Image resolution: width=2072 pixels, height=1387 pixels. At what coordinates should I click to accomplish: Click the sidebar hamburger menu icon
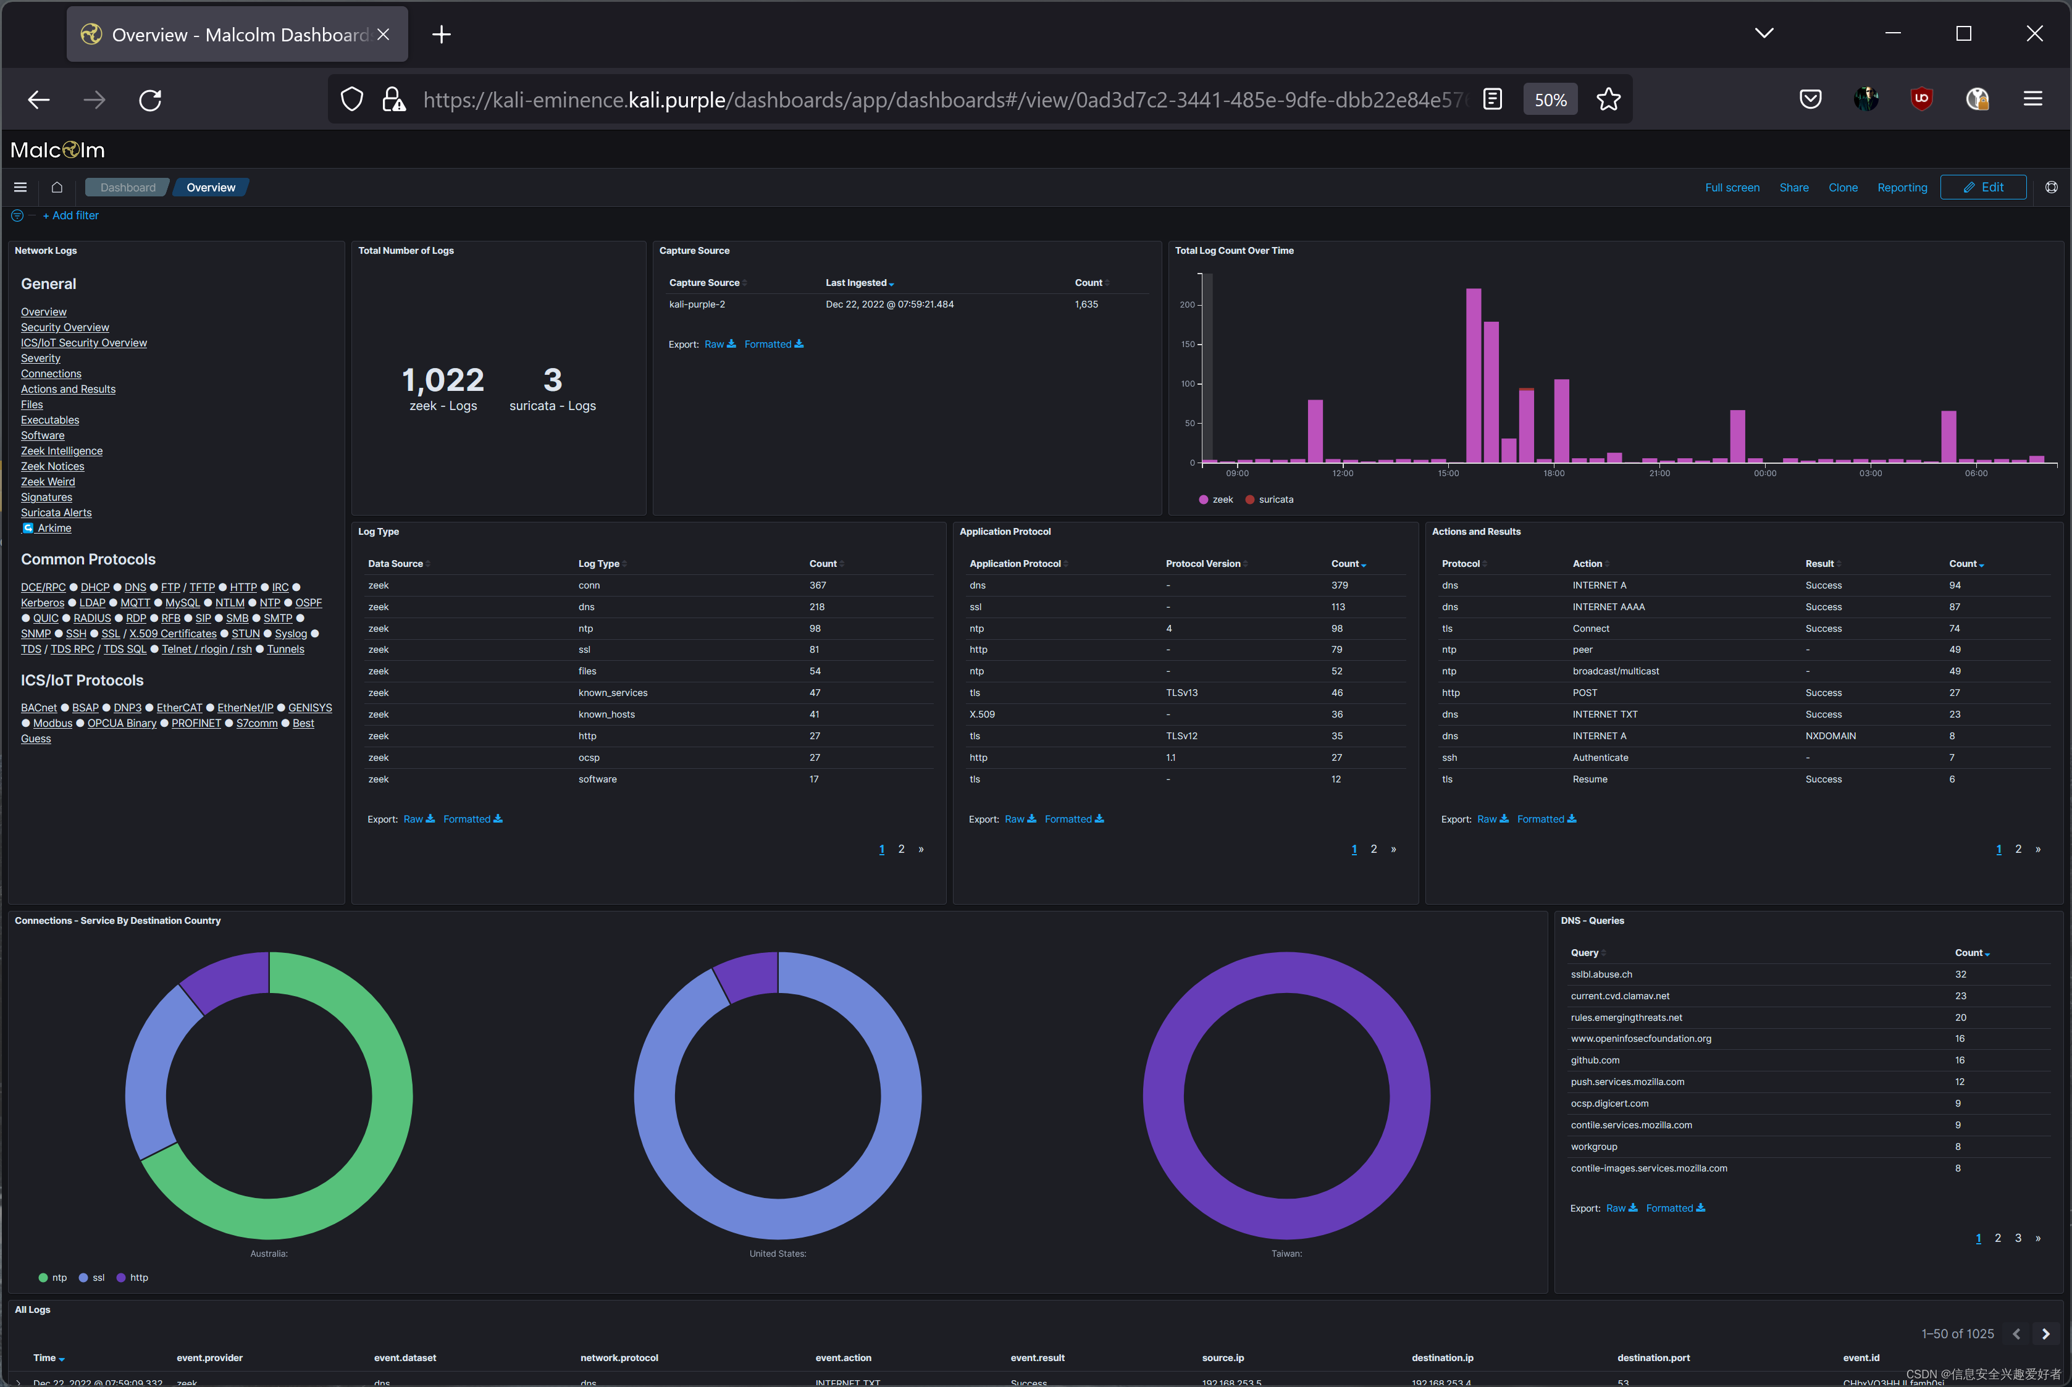[x=20, y=186]
